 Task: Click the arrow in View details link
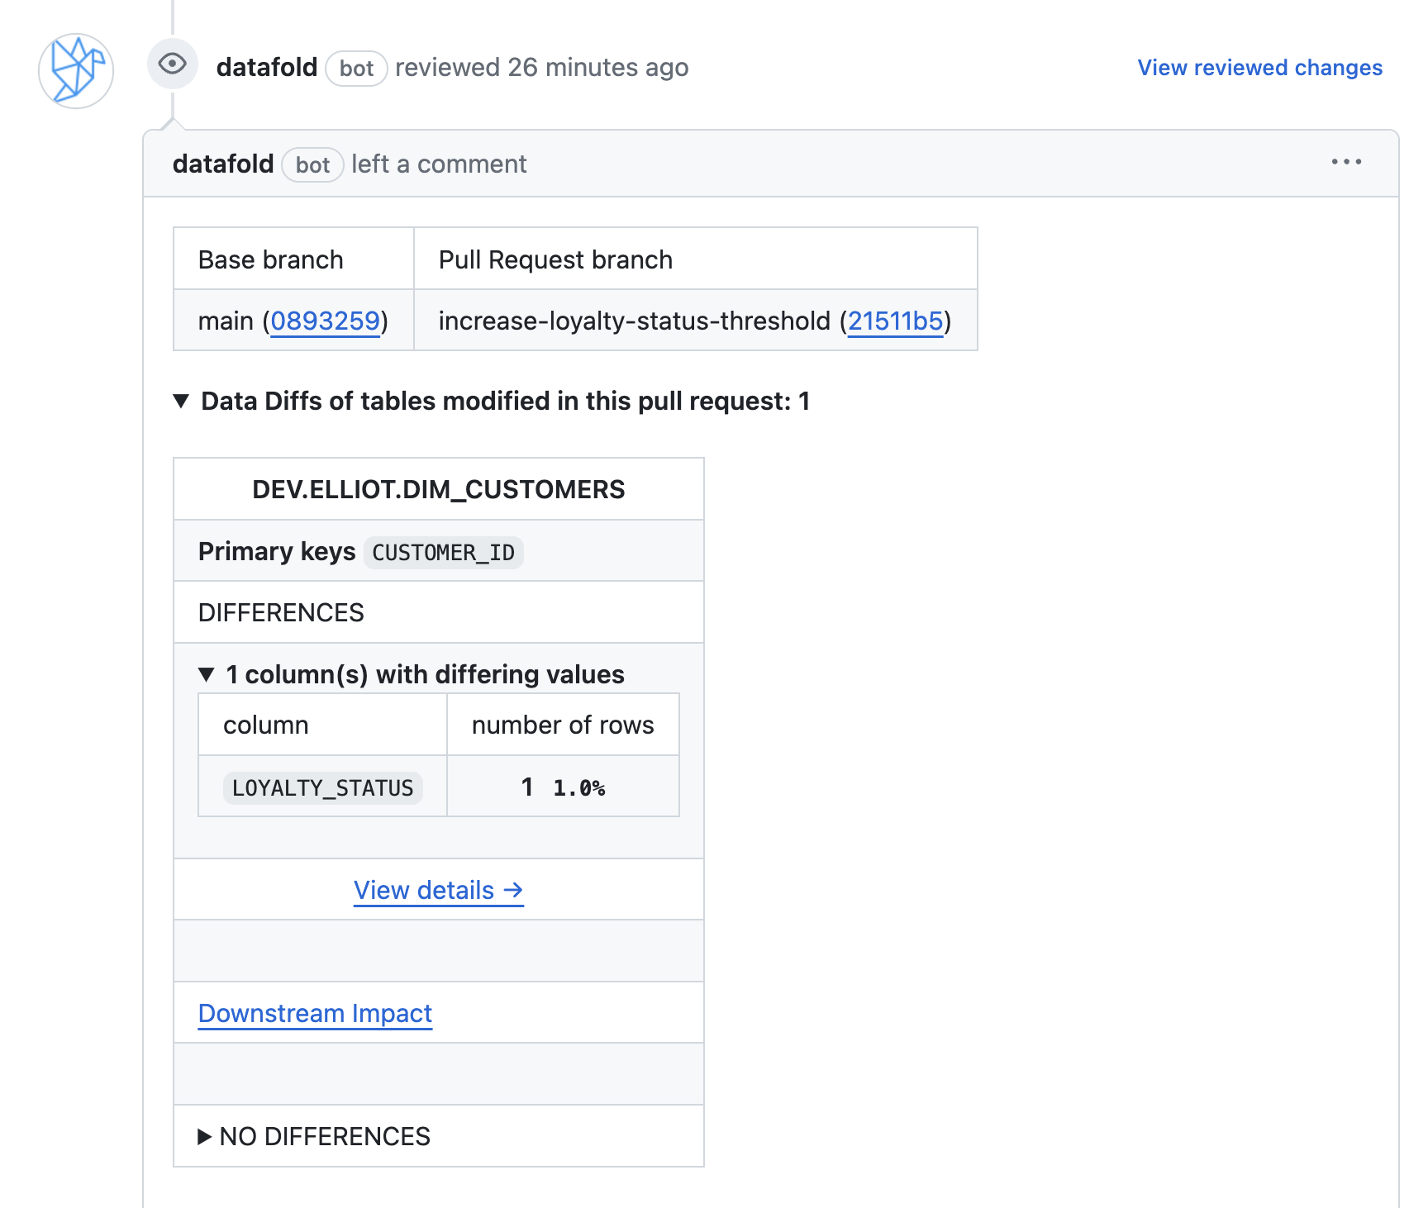click(x=513, y=890)
